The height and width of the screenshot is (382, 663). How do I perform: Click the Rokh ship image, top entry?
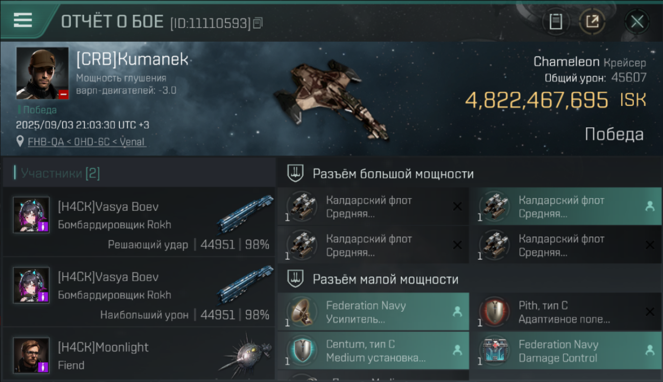pos(245,214)
